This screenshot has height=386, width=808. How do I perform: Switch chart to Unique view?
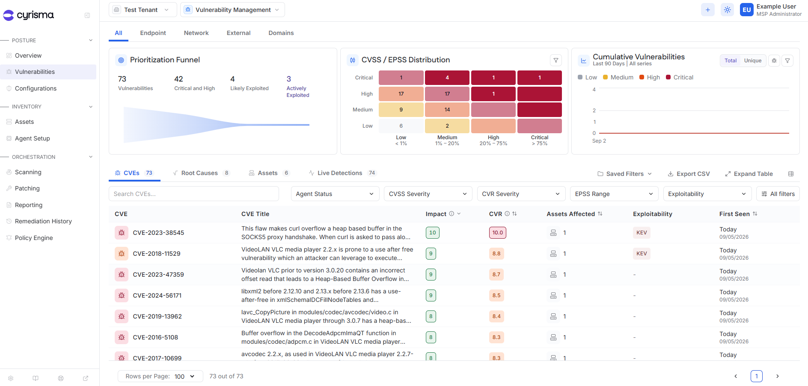pos(753,61)
